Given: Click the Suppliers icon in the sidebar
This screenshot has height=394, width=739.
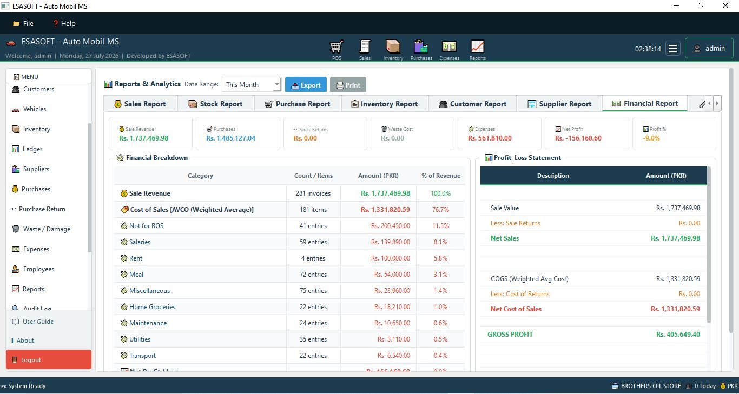Looking at the screenshot, I should [x=16, y=169].
